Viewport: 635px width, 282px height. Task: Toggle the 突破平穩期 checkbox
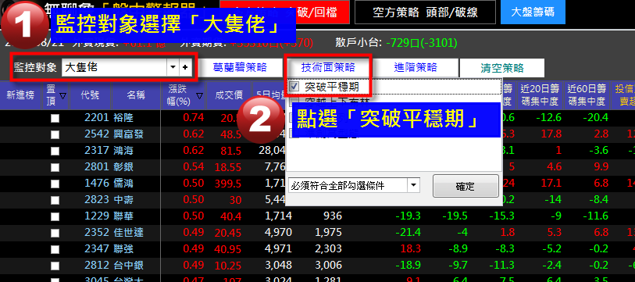tap(294, 86)
